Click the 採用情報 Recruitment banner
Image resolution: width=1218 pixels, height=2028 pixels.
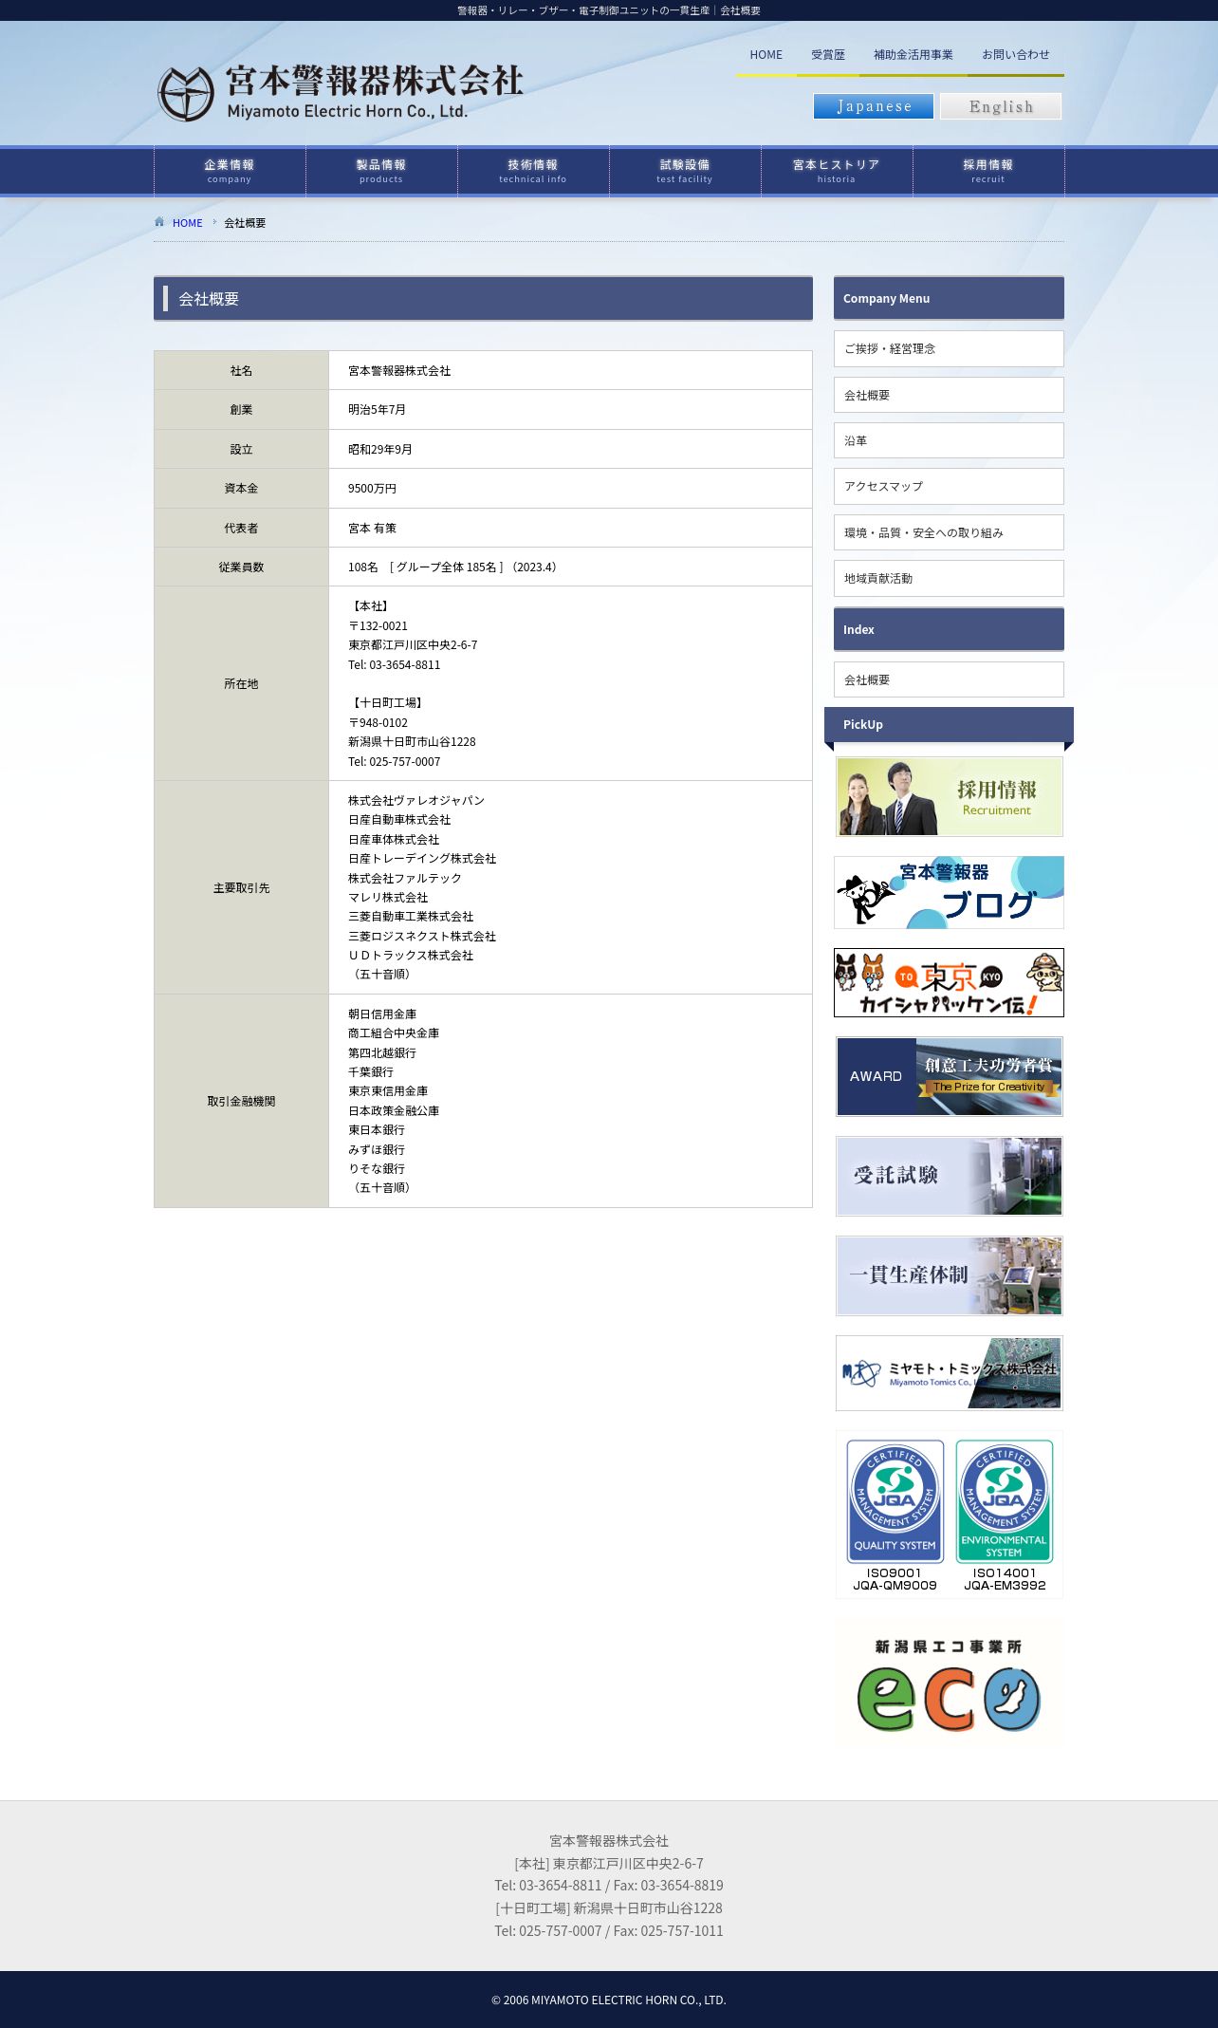pyautogui.click(x=949, y=797)
